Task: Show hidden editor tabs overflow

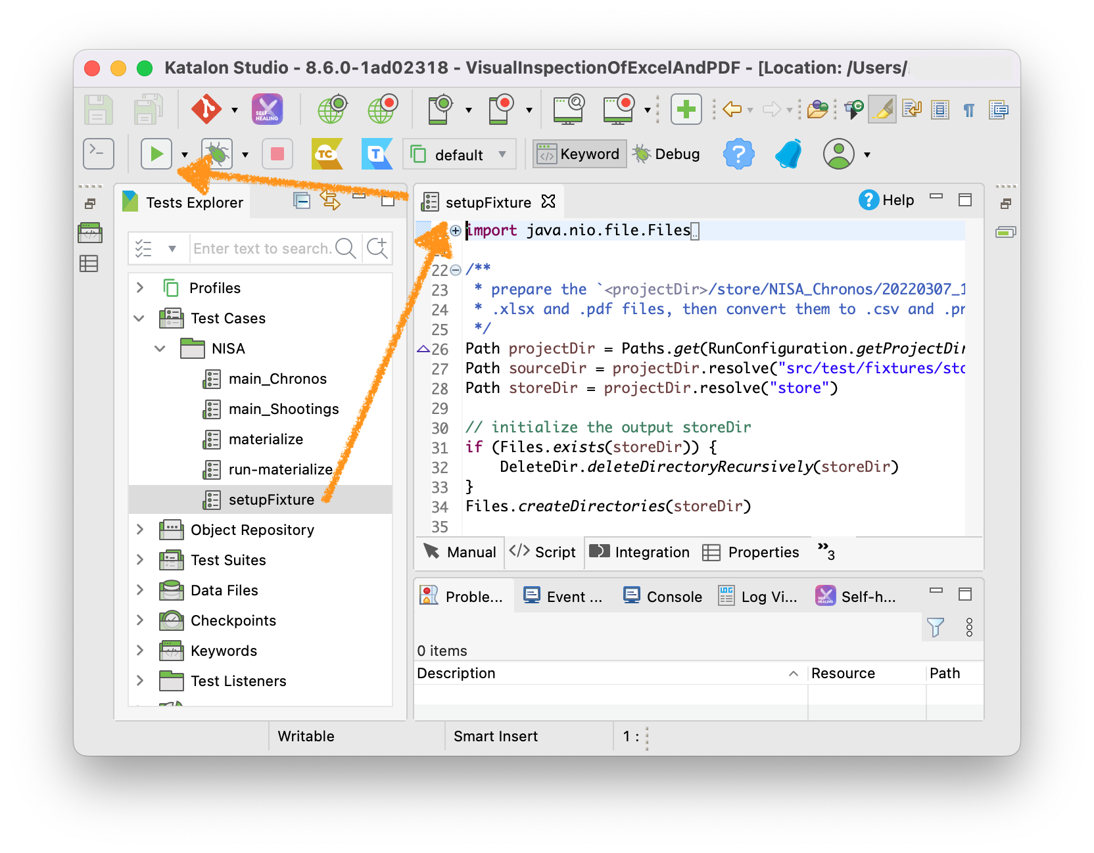Action: 826,551
